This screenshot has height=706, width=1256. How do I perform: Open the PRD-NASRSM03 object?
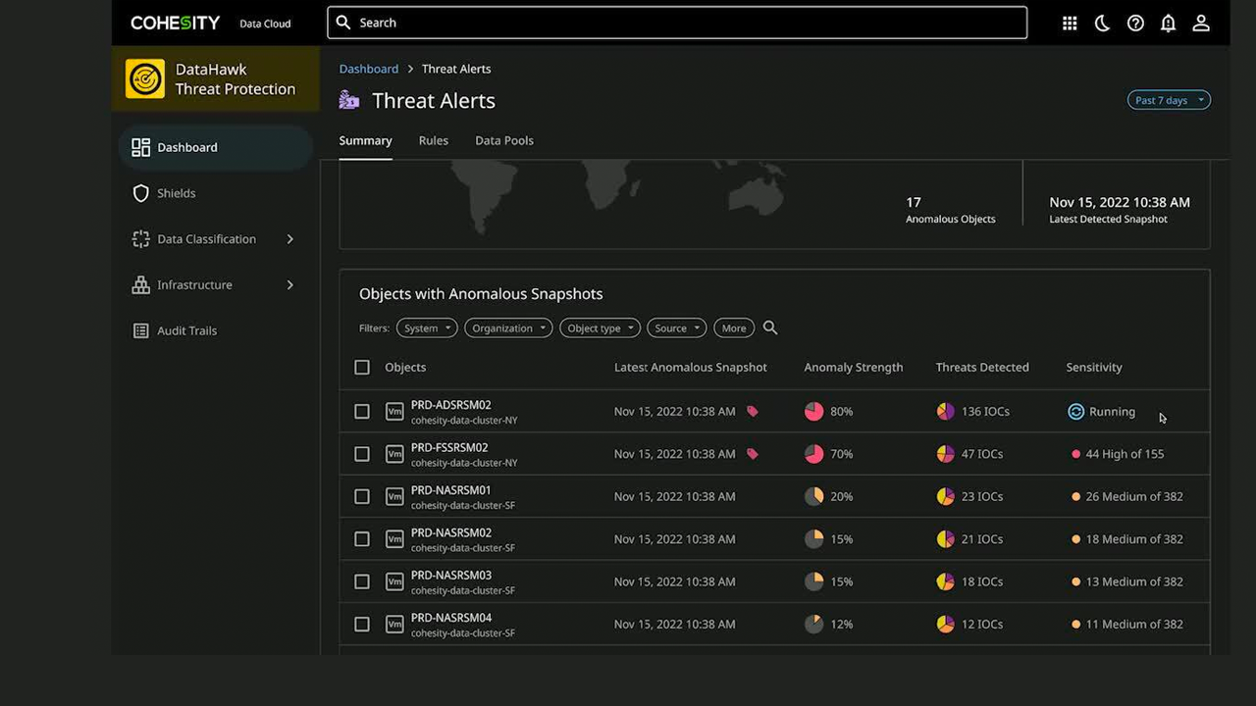click(x=451, y=576)
